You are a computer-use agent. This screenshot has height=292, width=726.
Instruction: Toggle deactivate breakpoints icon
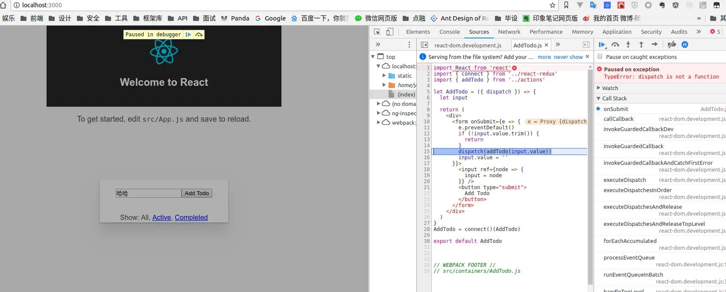coord(672,45)
